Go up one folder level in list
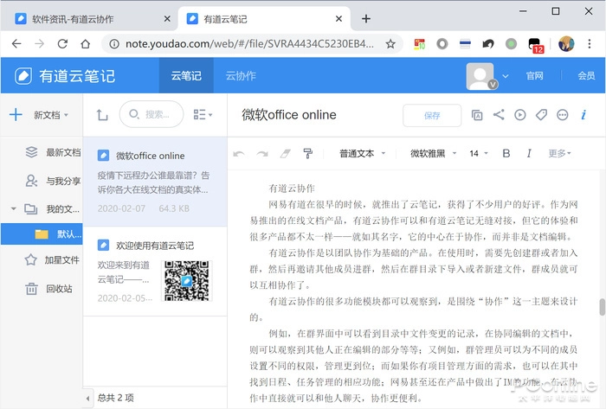606x409 pixels. coord(102,115)
